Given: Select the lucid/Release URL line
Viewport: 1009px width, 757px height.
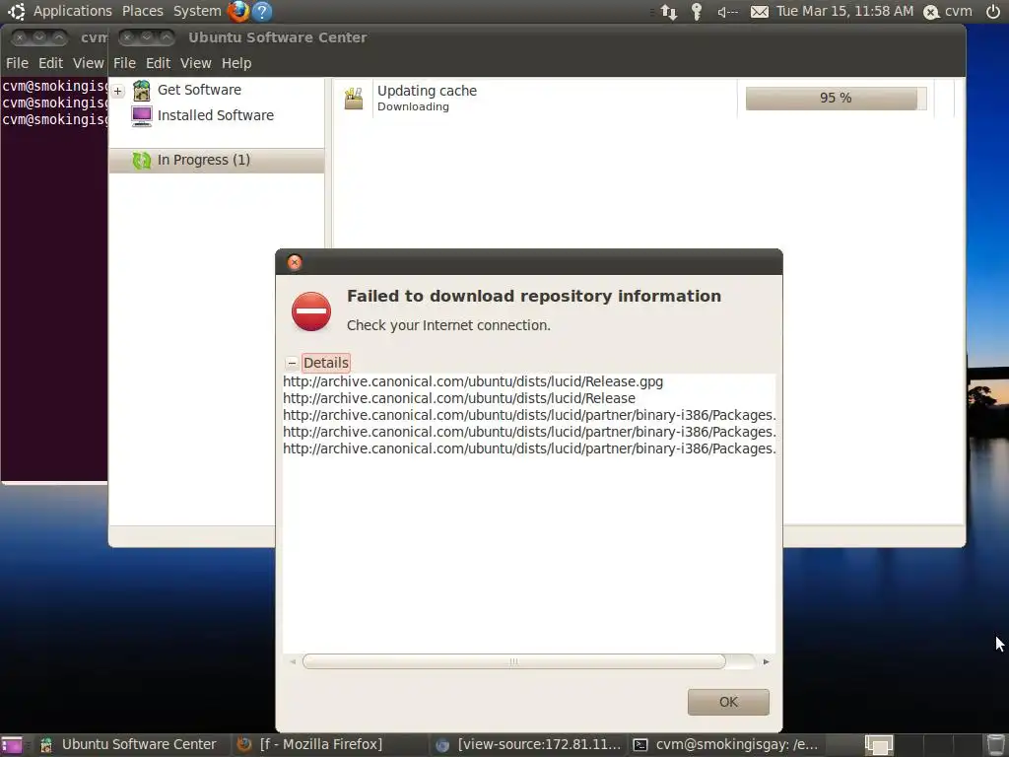Looking at the screenshot, I should click(459, 398).
